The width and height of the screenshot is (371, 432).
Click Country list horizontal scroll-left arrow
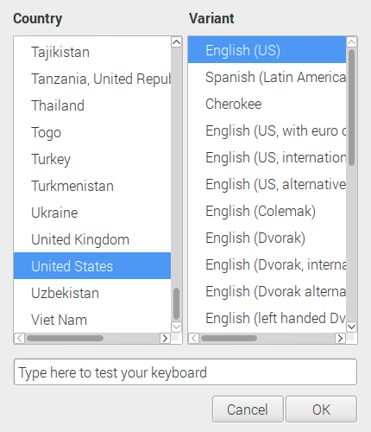(x=19, y=338)
